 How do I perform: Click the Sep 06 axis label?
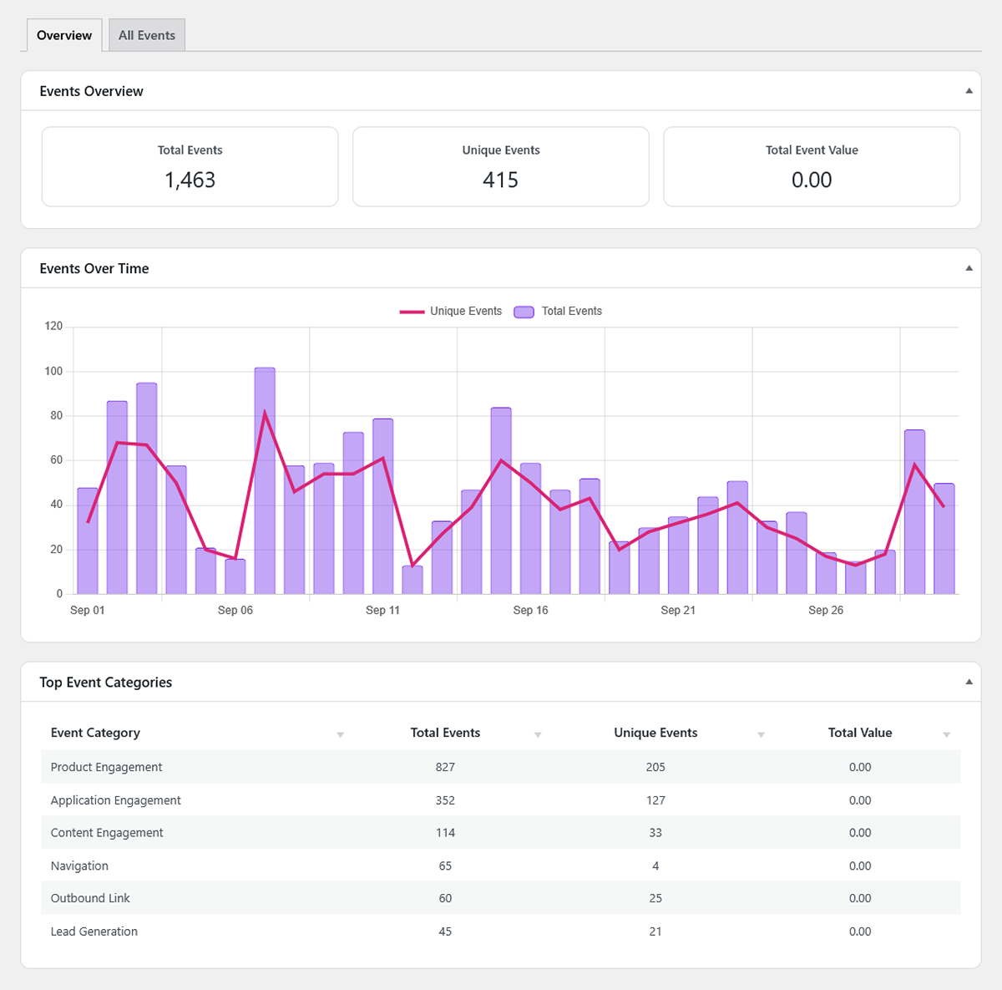pos(235,611)
